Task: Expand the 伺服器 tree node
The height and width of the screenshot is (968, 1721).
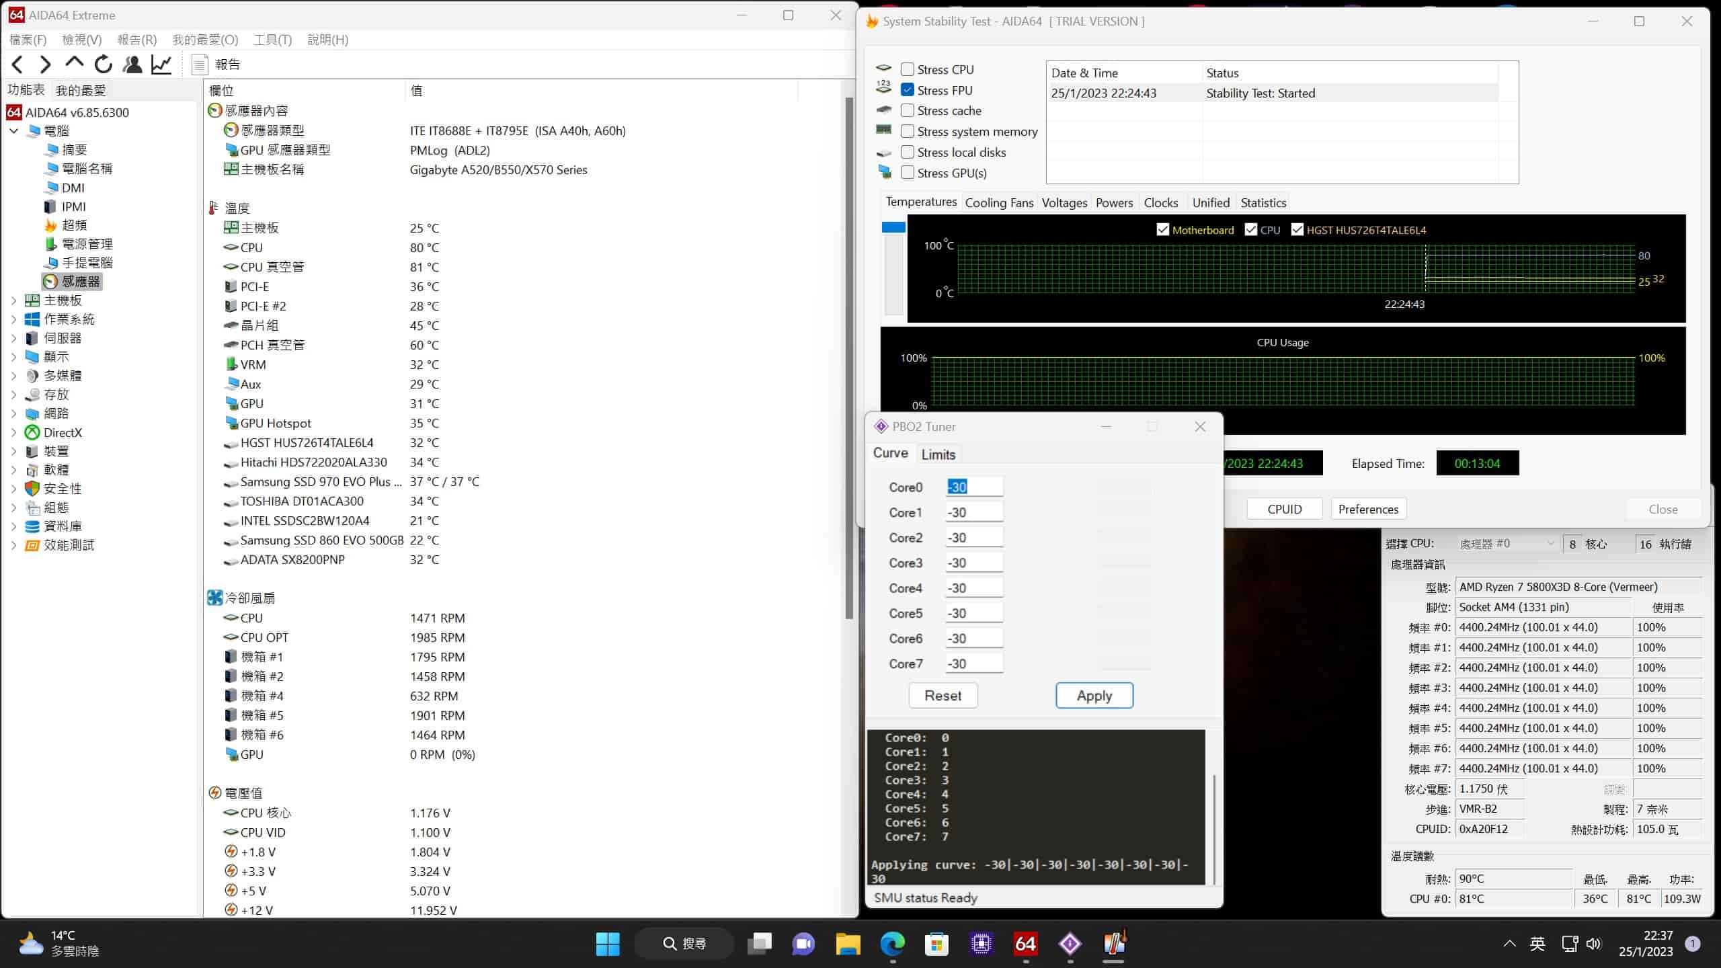Action: (x=14, y=338)
